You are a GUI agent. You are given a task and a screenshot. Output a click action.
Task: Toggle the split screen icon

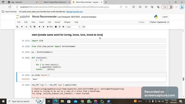[140, 7]
